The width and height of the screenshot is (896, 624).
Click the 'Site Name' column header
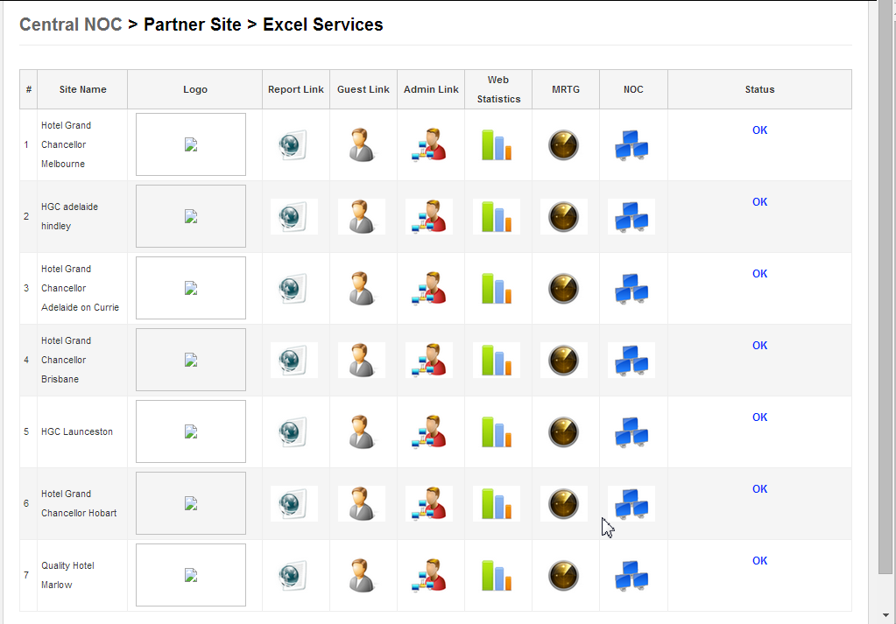[x=83, y=89]
